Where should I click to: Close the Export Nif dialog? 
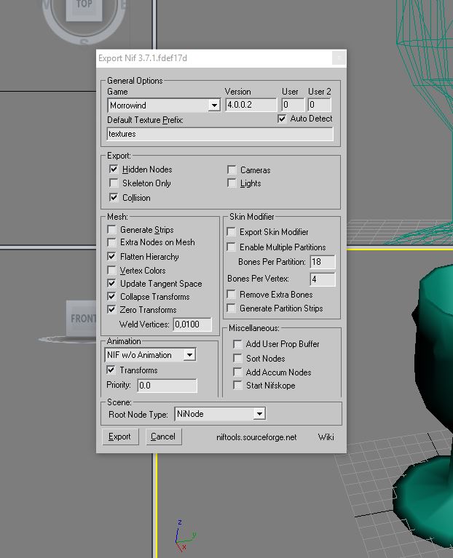coord(339,57)
